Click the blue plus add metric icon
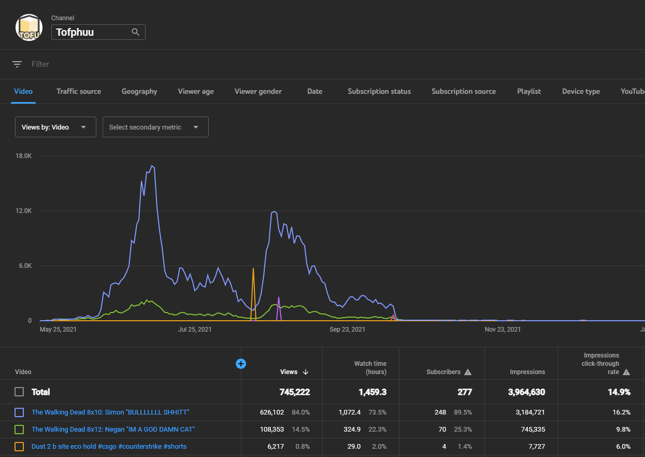Viewport: 645px width, 457px height. (241, 364)
